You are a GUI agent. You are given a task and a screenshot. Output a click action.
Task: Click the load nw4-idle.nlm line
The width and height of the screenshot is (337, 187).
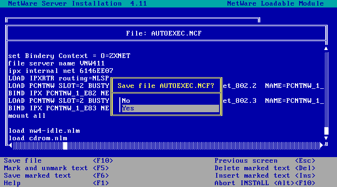pyautogui.click(x=44, y=131)
